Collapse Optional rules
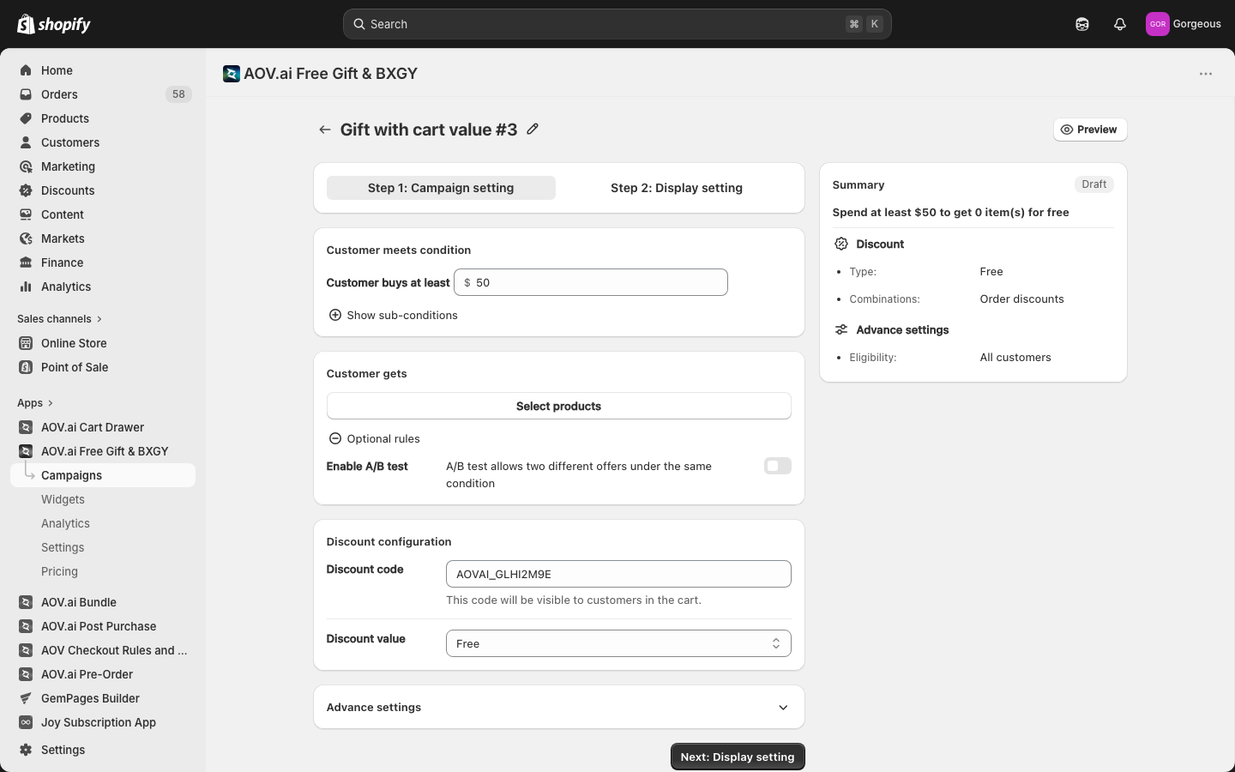Viewport: 1235px width, 772px height. [x=375, y=438]
